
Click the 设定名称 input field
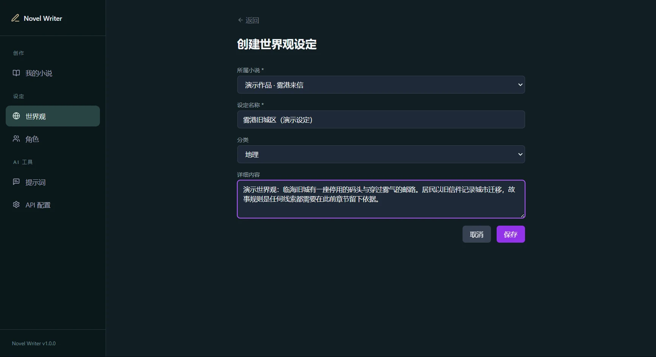[x=381, y=120]
